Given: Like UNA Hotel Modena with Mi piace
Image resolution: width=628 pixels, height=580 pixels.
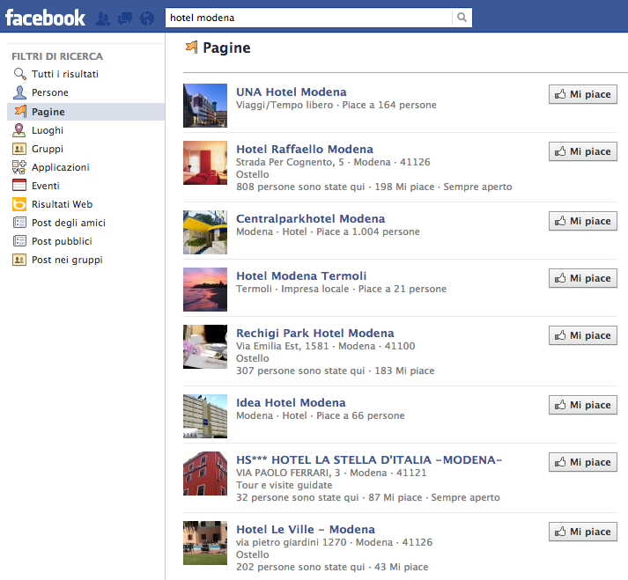Looking at the screenshot, I should [x=583, y=94].
